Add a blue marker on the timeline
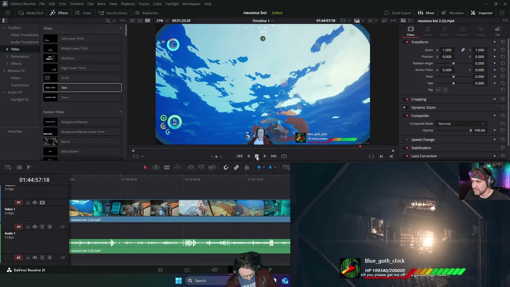 pos(270,167)
